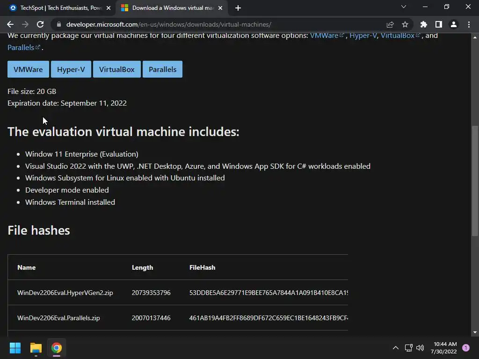Viewport: 479px width, 359px height.
Task: Download the Parallels virtual machine
Action: coord(162,69)
